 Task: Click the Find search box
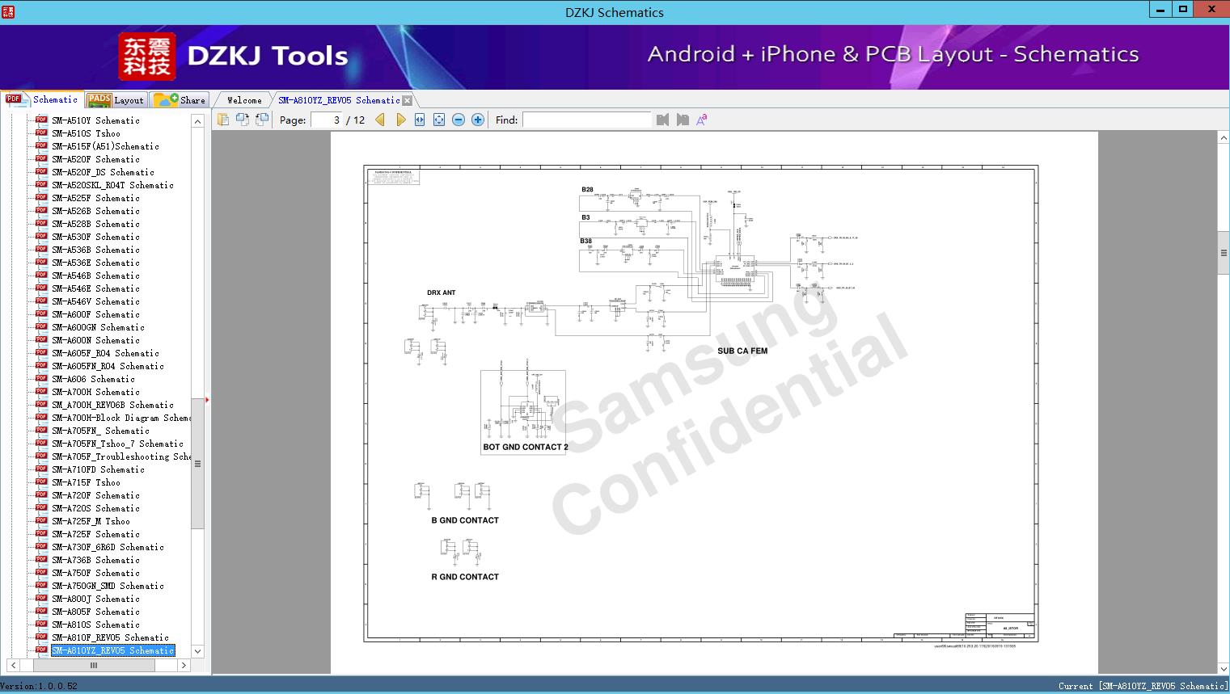(x=587, y=120)
